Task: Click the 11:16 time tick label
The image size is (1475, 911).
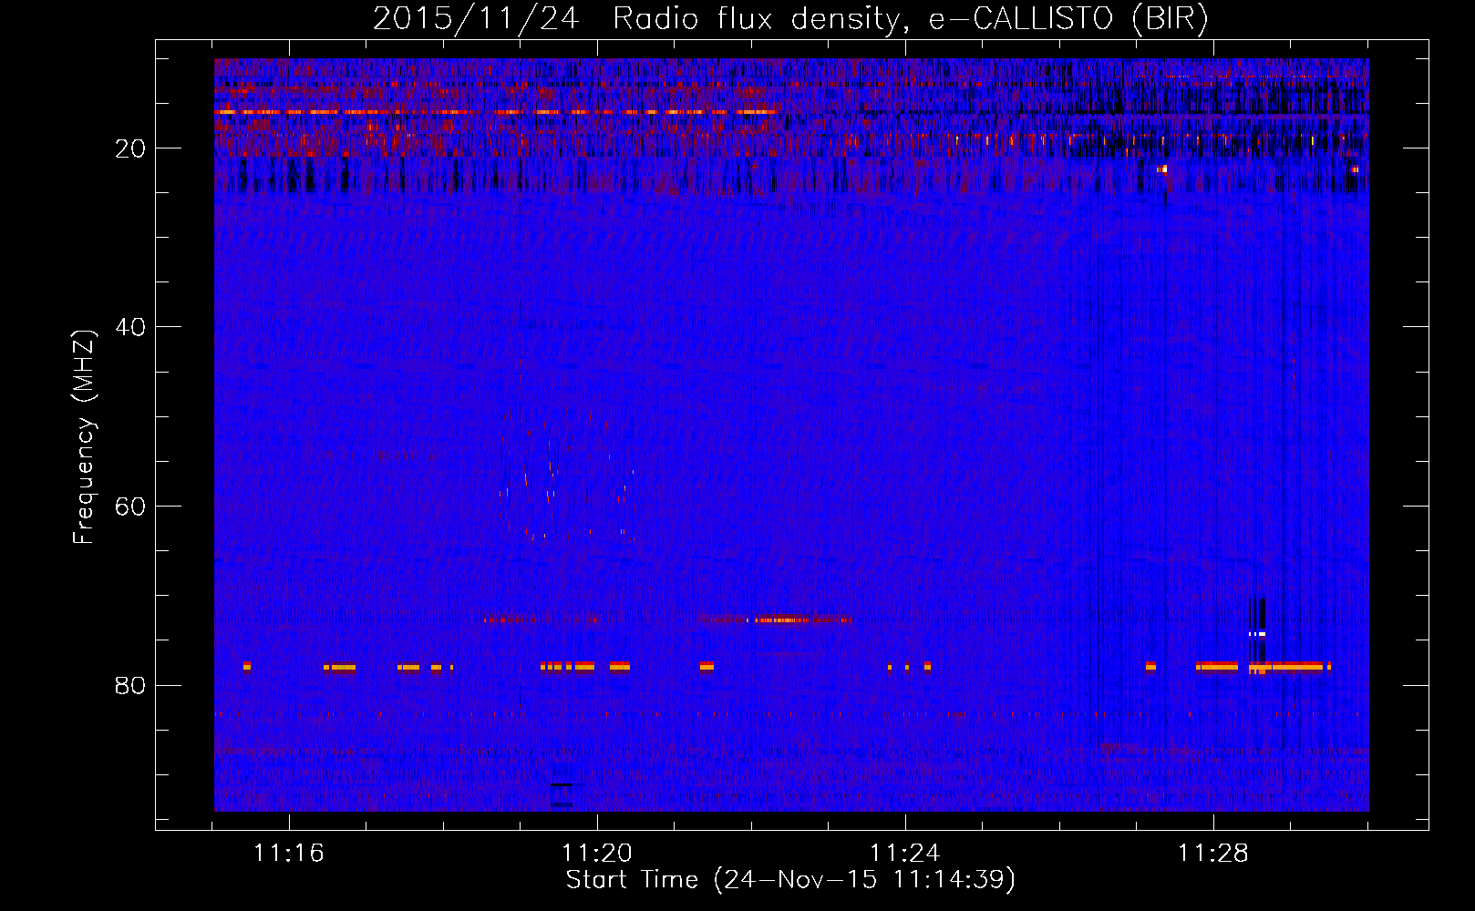Action: [x=289, y=854]
